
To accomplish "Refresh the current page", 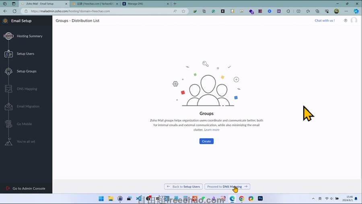I will 14,11.
